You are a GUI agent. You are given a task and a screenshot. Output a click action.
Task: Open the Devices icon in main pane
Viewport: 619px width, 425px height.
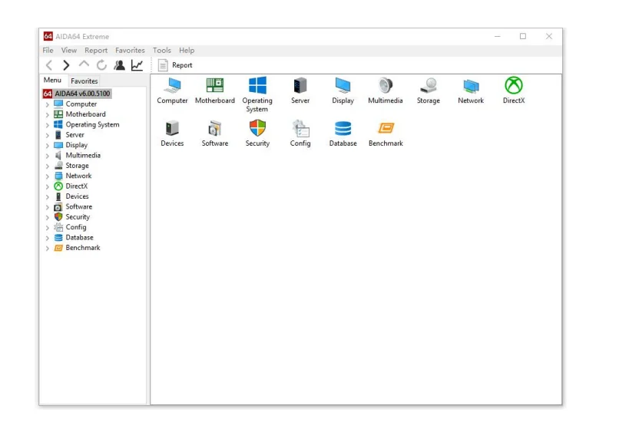tap(172, 129)
